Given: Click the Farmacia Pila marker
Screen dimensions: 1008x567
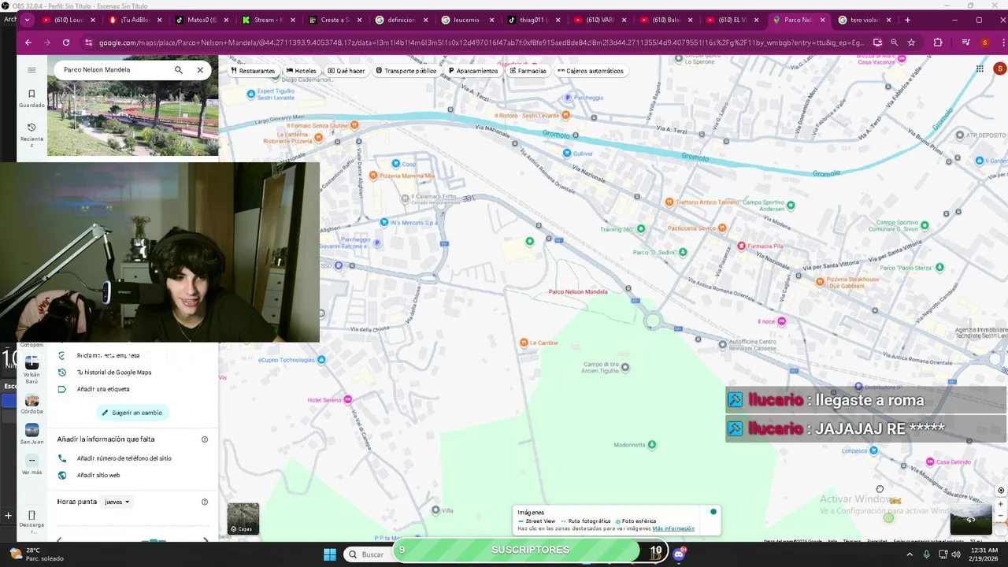Looking at the screenshot, I should tap(741, 246).
